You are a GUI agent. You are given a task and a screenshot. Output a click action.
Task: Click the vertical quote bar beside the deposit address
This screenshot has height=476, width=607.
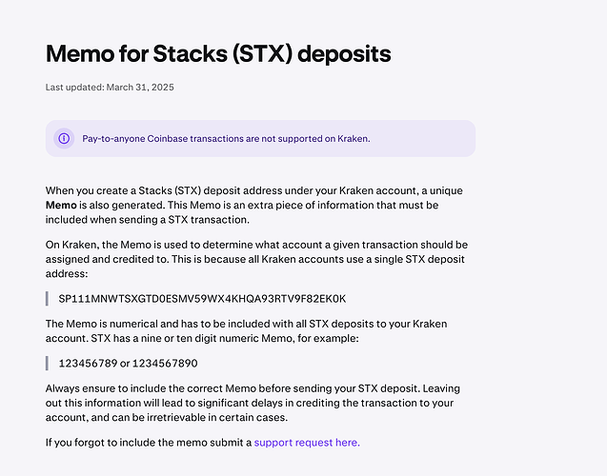coord(48,299)
